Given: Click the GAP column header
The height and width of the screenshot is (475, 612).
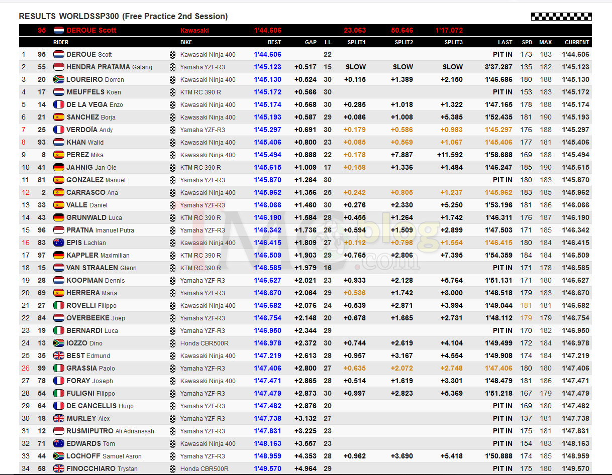Looking at the screenshot, I should (311, 43).
